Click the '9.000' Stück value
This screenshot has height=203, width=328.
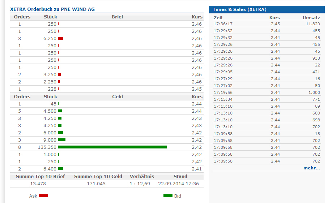click(50, 140)
